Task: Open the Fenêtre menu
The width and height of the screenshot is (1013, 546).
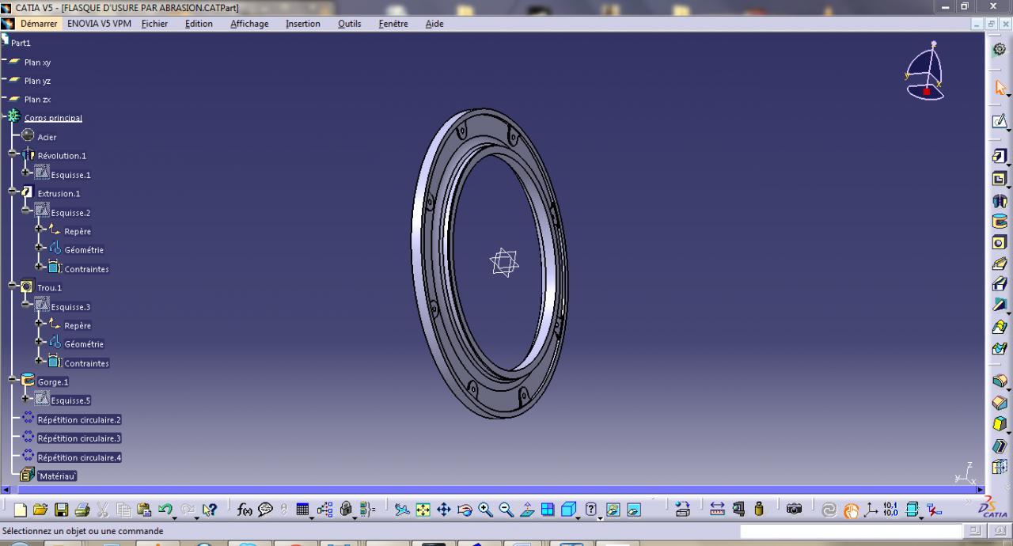Action: point(393,24)
